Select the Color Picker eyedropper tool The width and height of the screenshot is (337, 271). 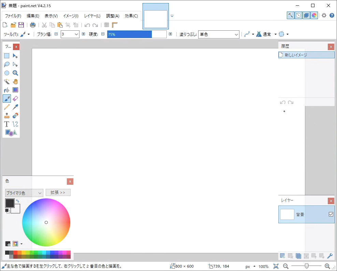click(15, 107)
